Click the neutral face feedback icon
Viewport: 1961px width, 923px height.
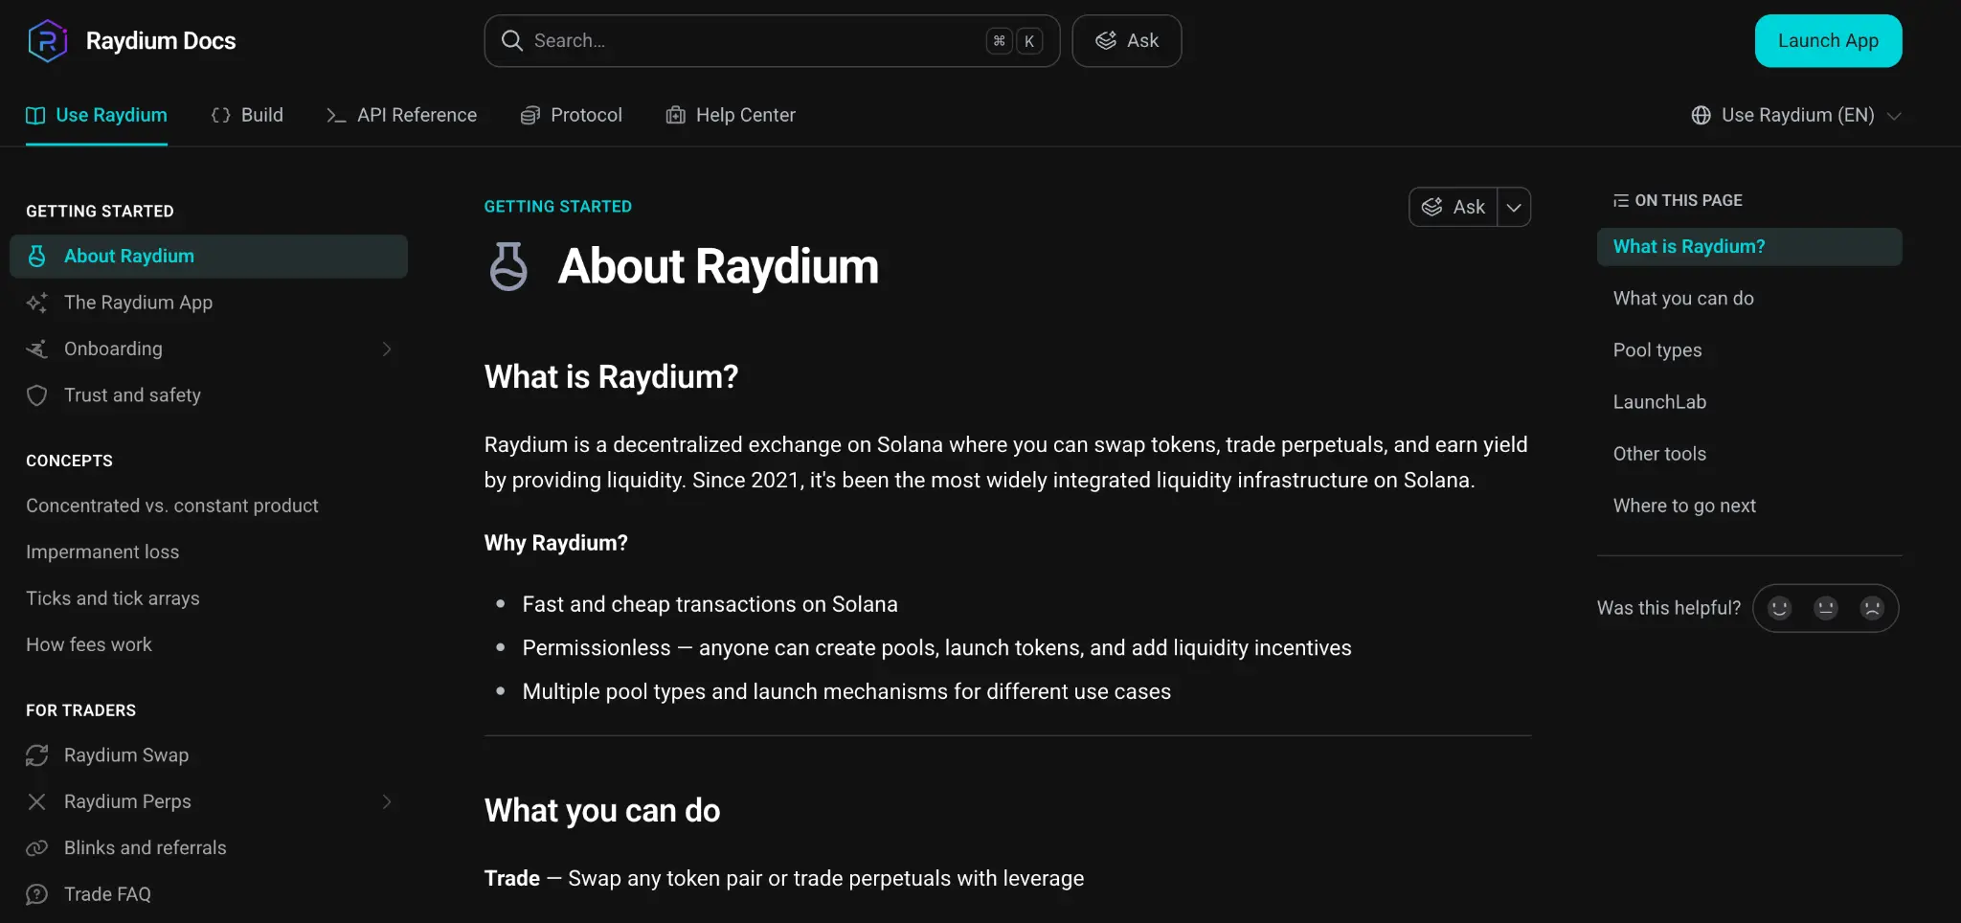(x=1826, y=608)
